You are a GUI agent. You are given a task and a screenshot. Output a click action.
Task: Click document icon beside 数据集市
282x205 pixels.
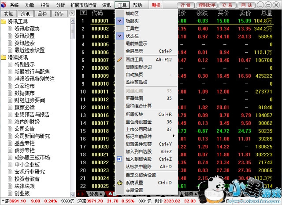point(10,93)
